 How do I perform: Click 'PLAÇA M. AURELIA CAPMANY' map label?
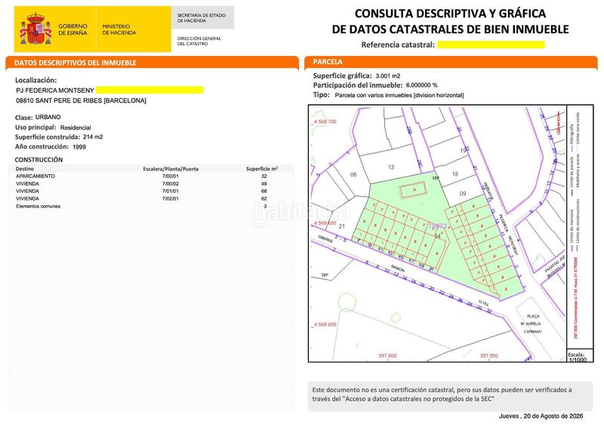[x=533, y=323]
